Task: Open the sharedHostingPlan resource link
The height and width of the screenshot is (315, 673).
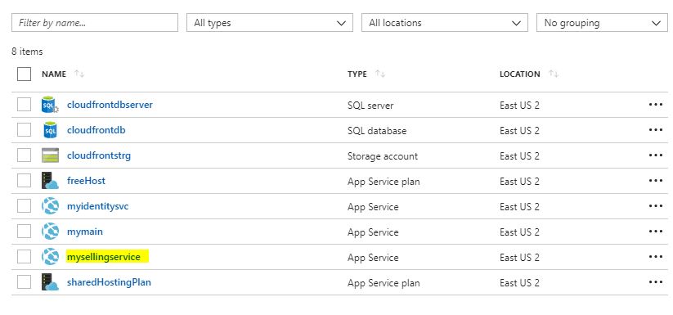Action: [109, 282]
